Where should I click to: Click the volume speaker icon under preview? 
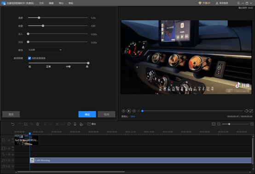coord(246,111)
